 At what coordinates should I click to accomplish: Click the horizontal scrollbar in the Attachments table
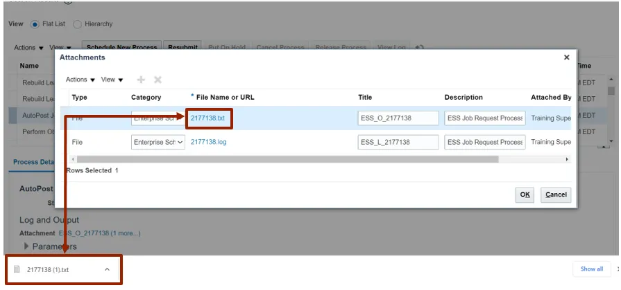(x=287, y=159)
